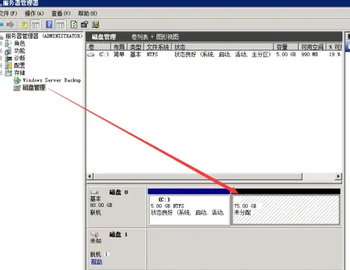Click the 功能 node icon
This screenshot has height=270, width=350.
click(x=8, y=51)
